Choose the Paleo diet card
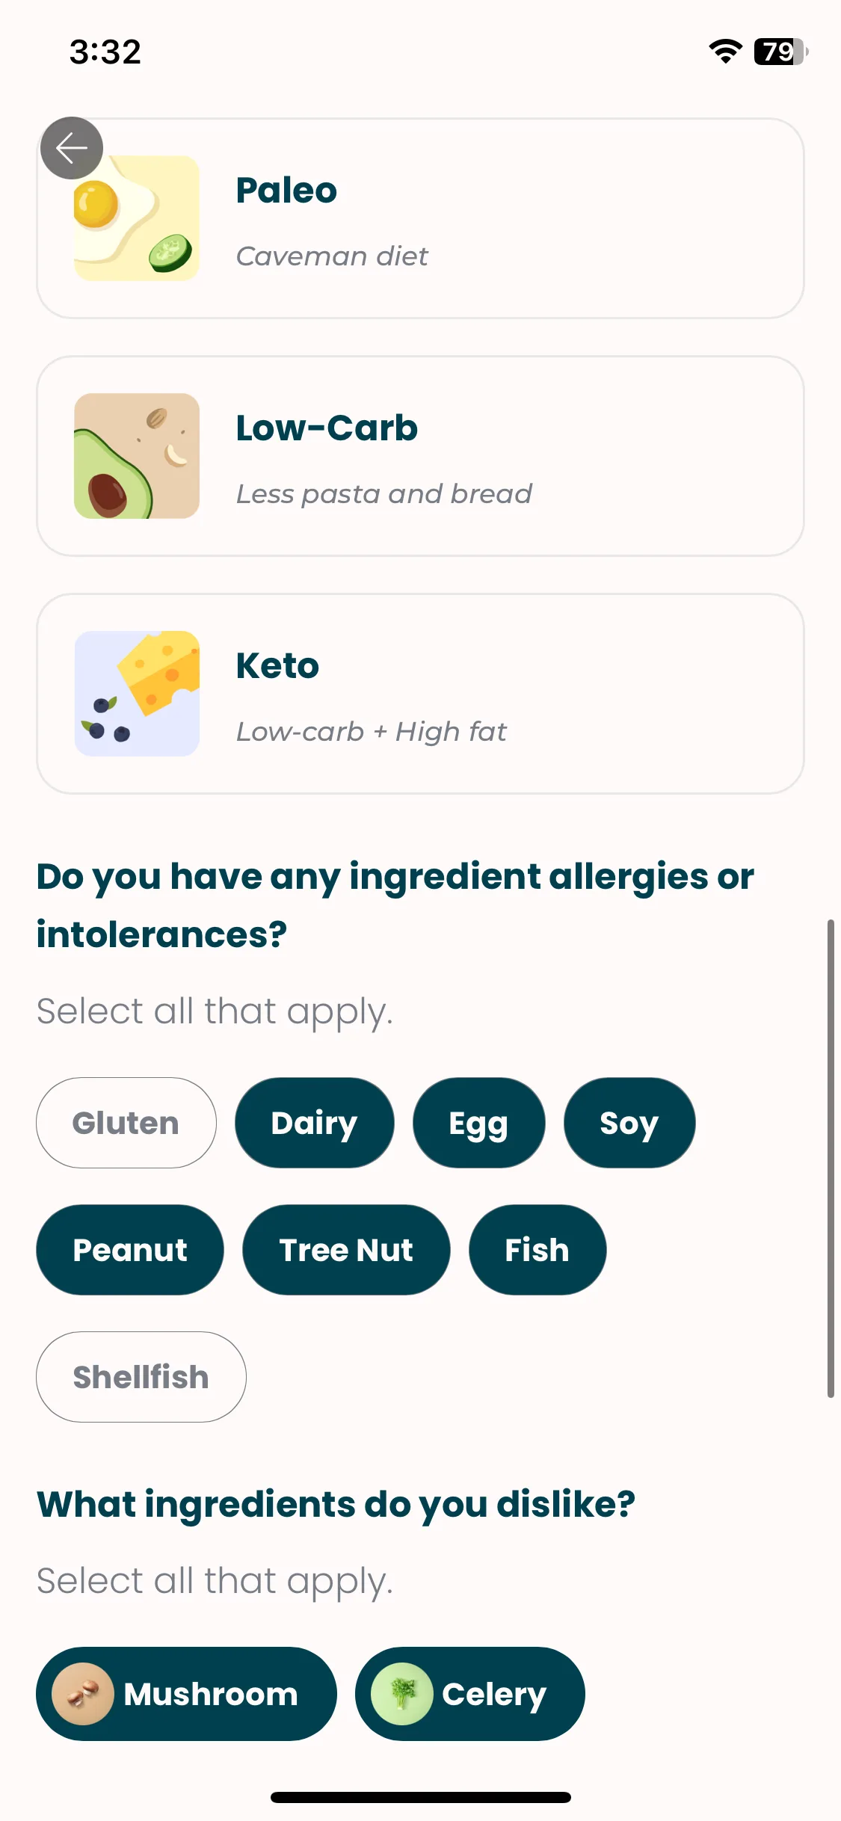Screen dimensions: 841x1821 coord(420,218)
